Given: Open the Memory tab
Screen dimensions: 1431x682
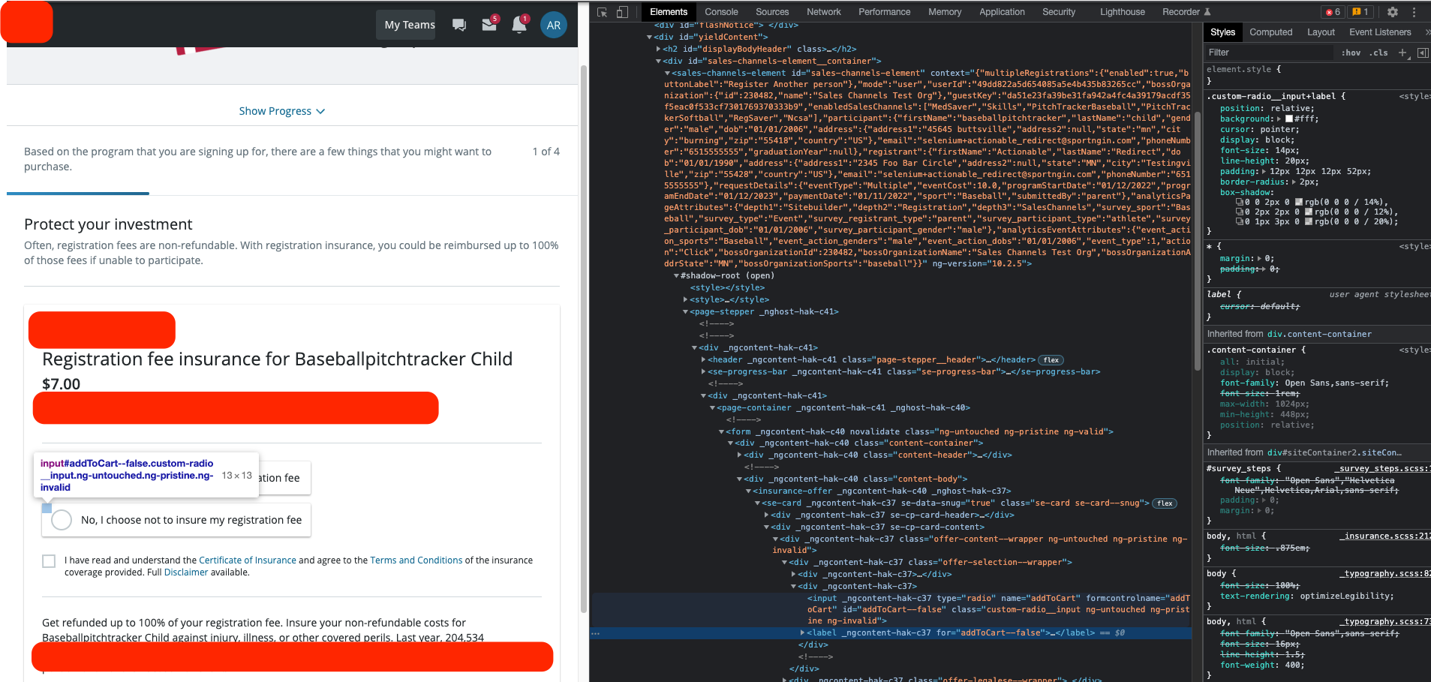Looking at the screenshot, I should pos(944,12).
